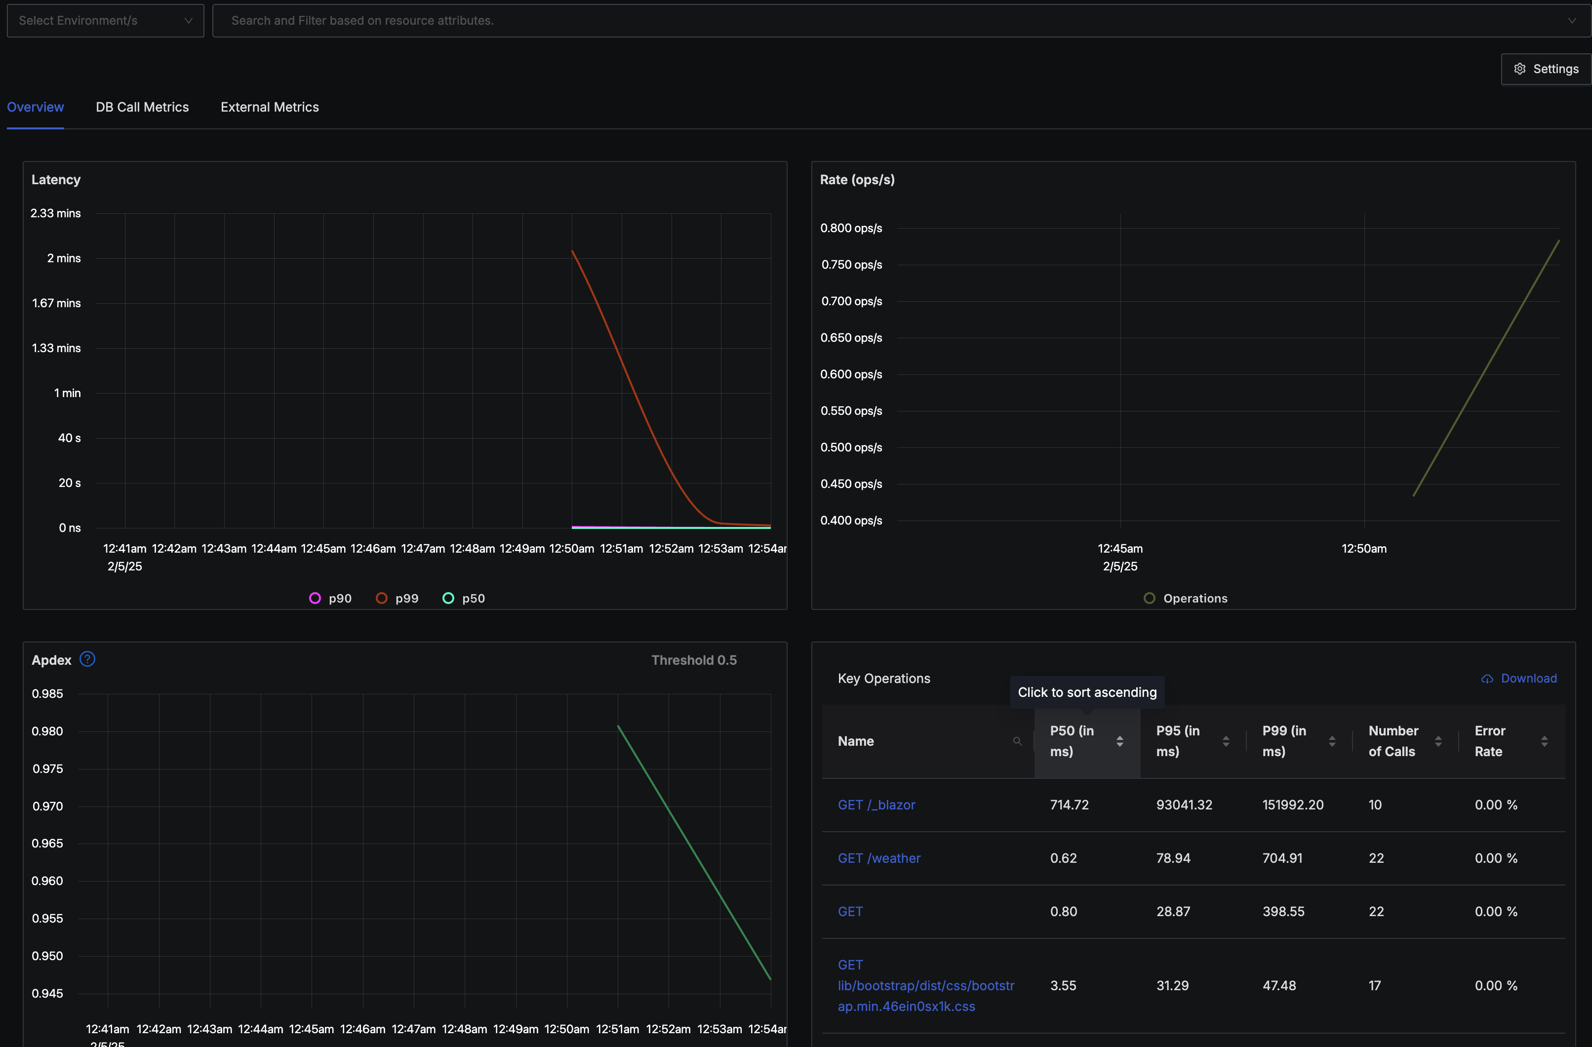Open the GET /_blazor operation link
The image size is (1592, 1047).
(876, 805)
